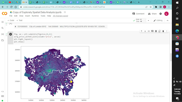Screen dimensions: 182x102
Task: Click City of London 001E cell
Action: (38, 26)
